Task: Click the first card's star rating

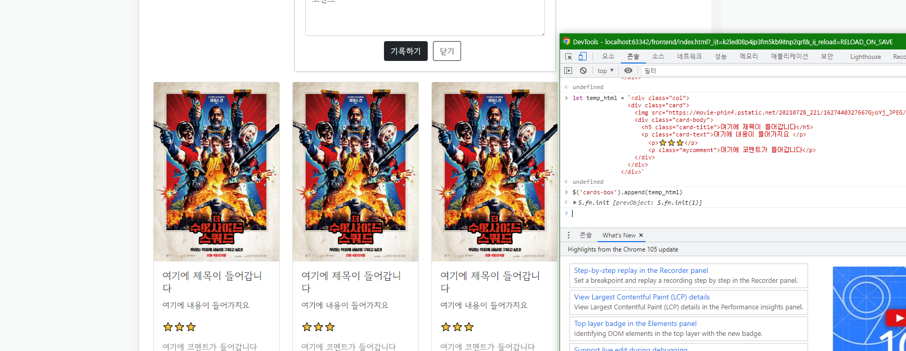Action: [179, 327]
